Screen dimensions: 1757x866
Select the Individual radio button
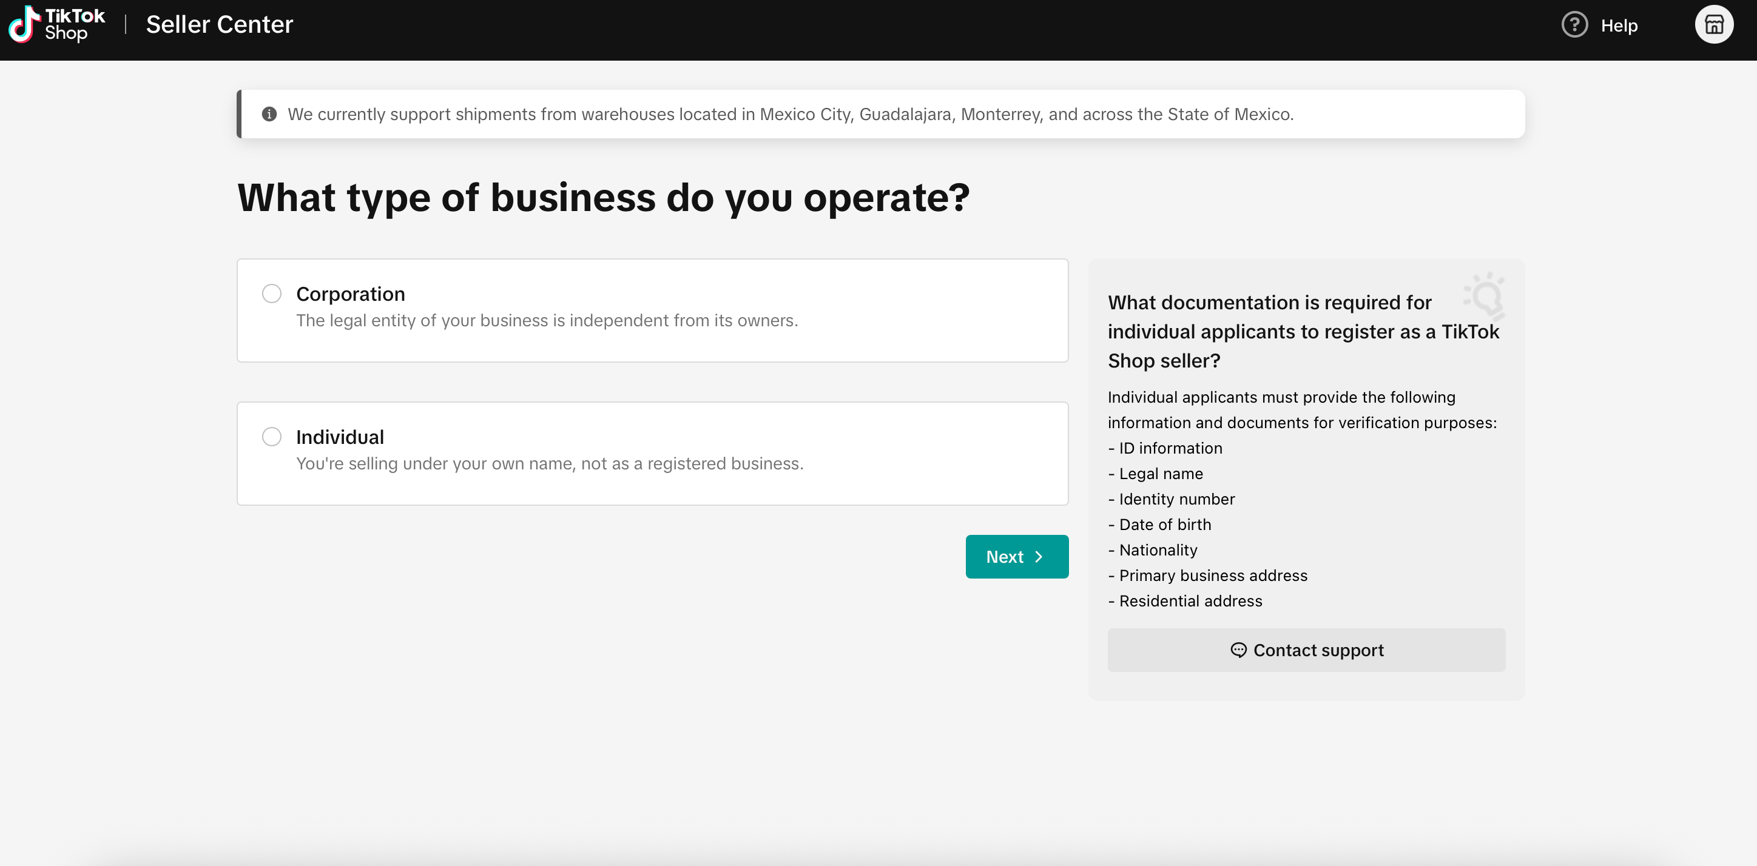271,437
